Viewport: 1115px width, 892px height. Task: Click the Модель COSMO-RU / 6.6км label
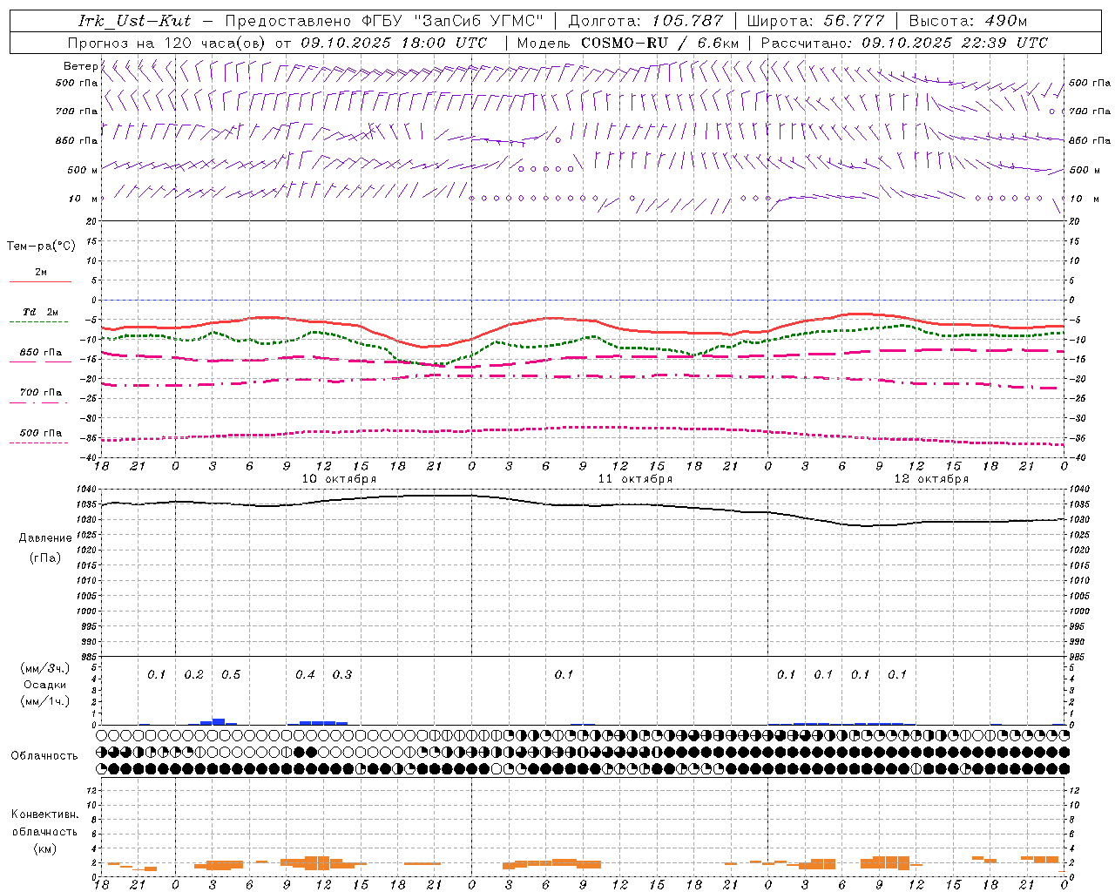tap(628, 43)
